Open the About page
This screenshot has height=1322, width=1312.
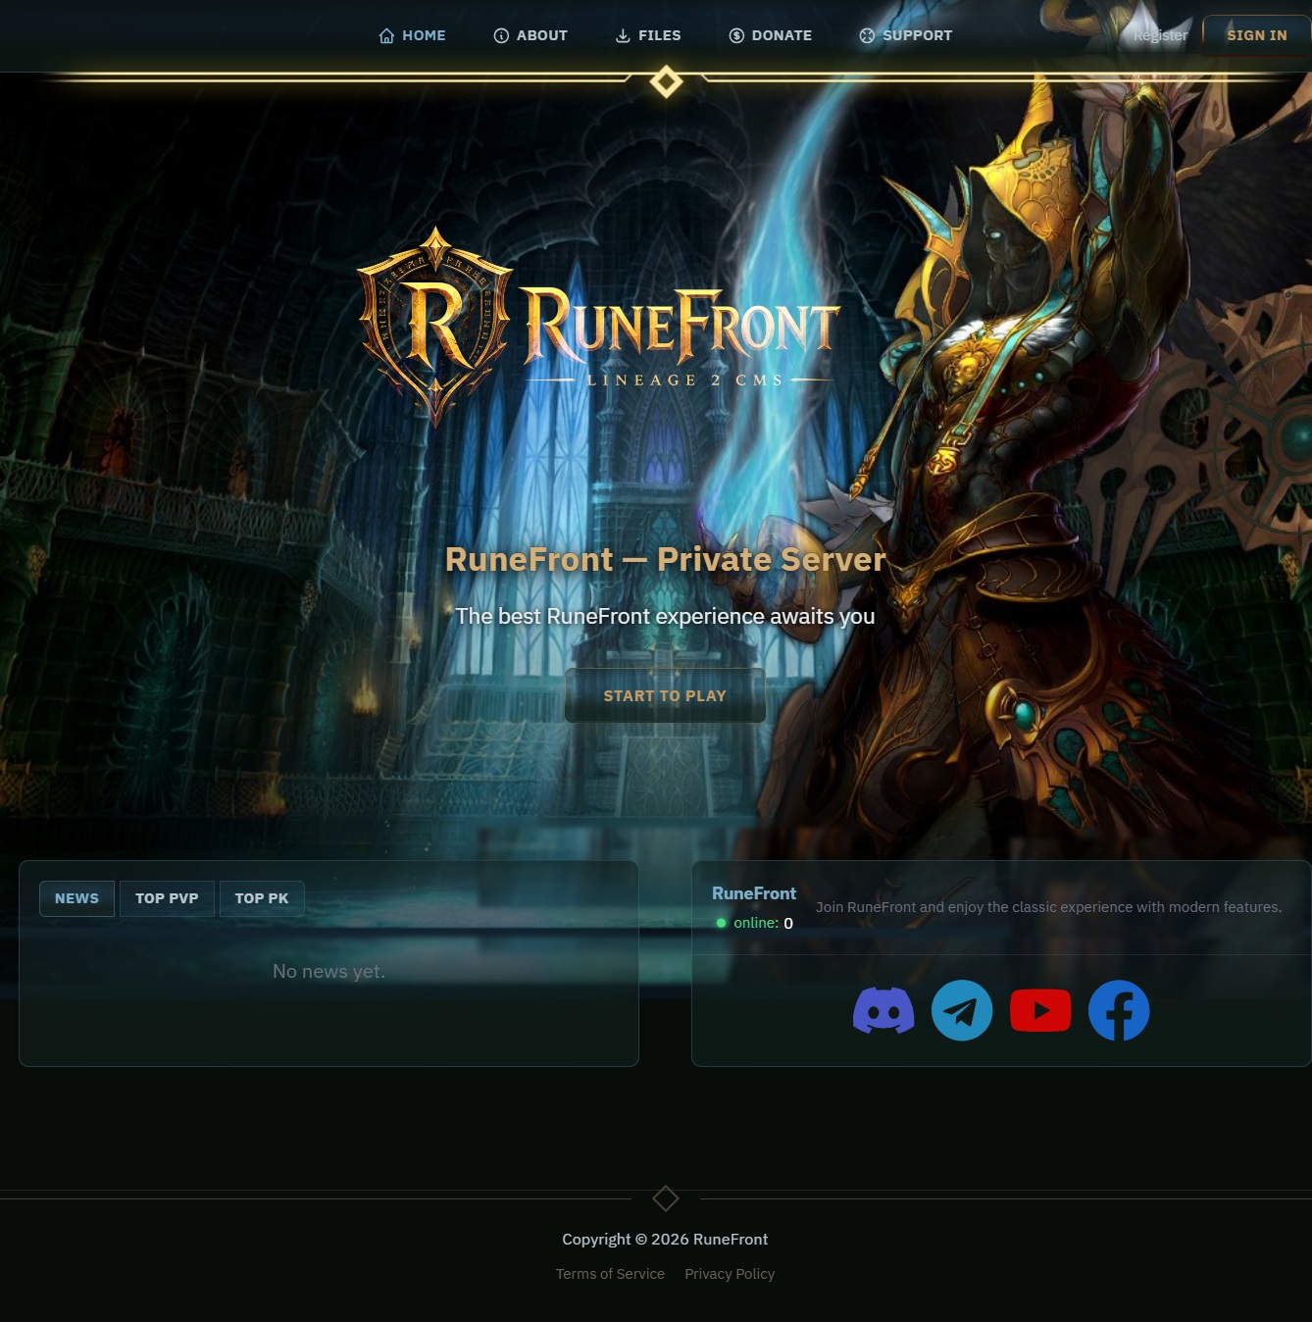[530, 35]
